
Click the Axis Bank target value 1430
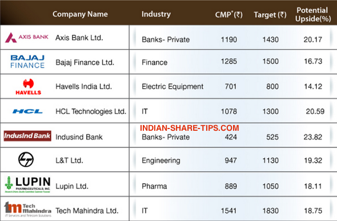pos(271,39)
